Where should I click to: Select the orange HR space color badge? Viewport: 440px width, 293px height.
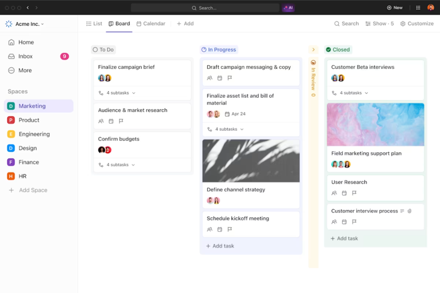[11, 176]
